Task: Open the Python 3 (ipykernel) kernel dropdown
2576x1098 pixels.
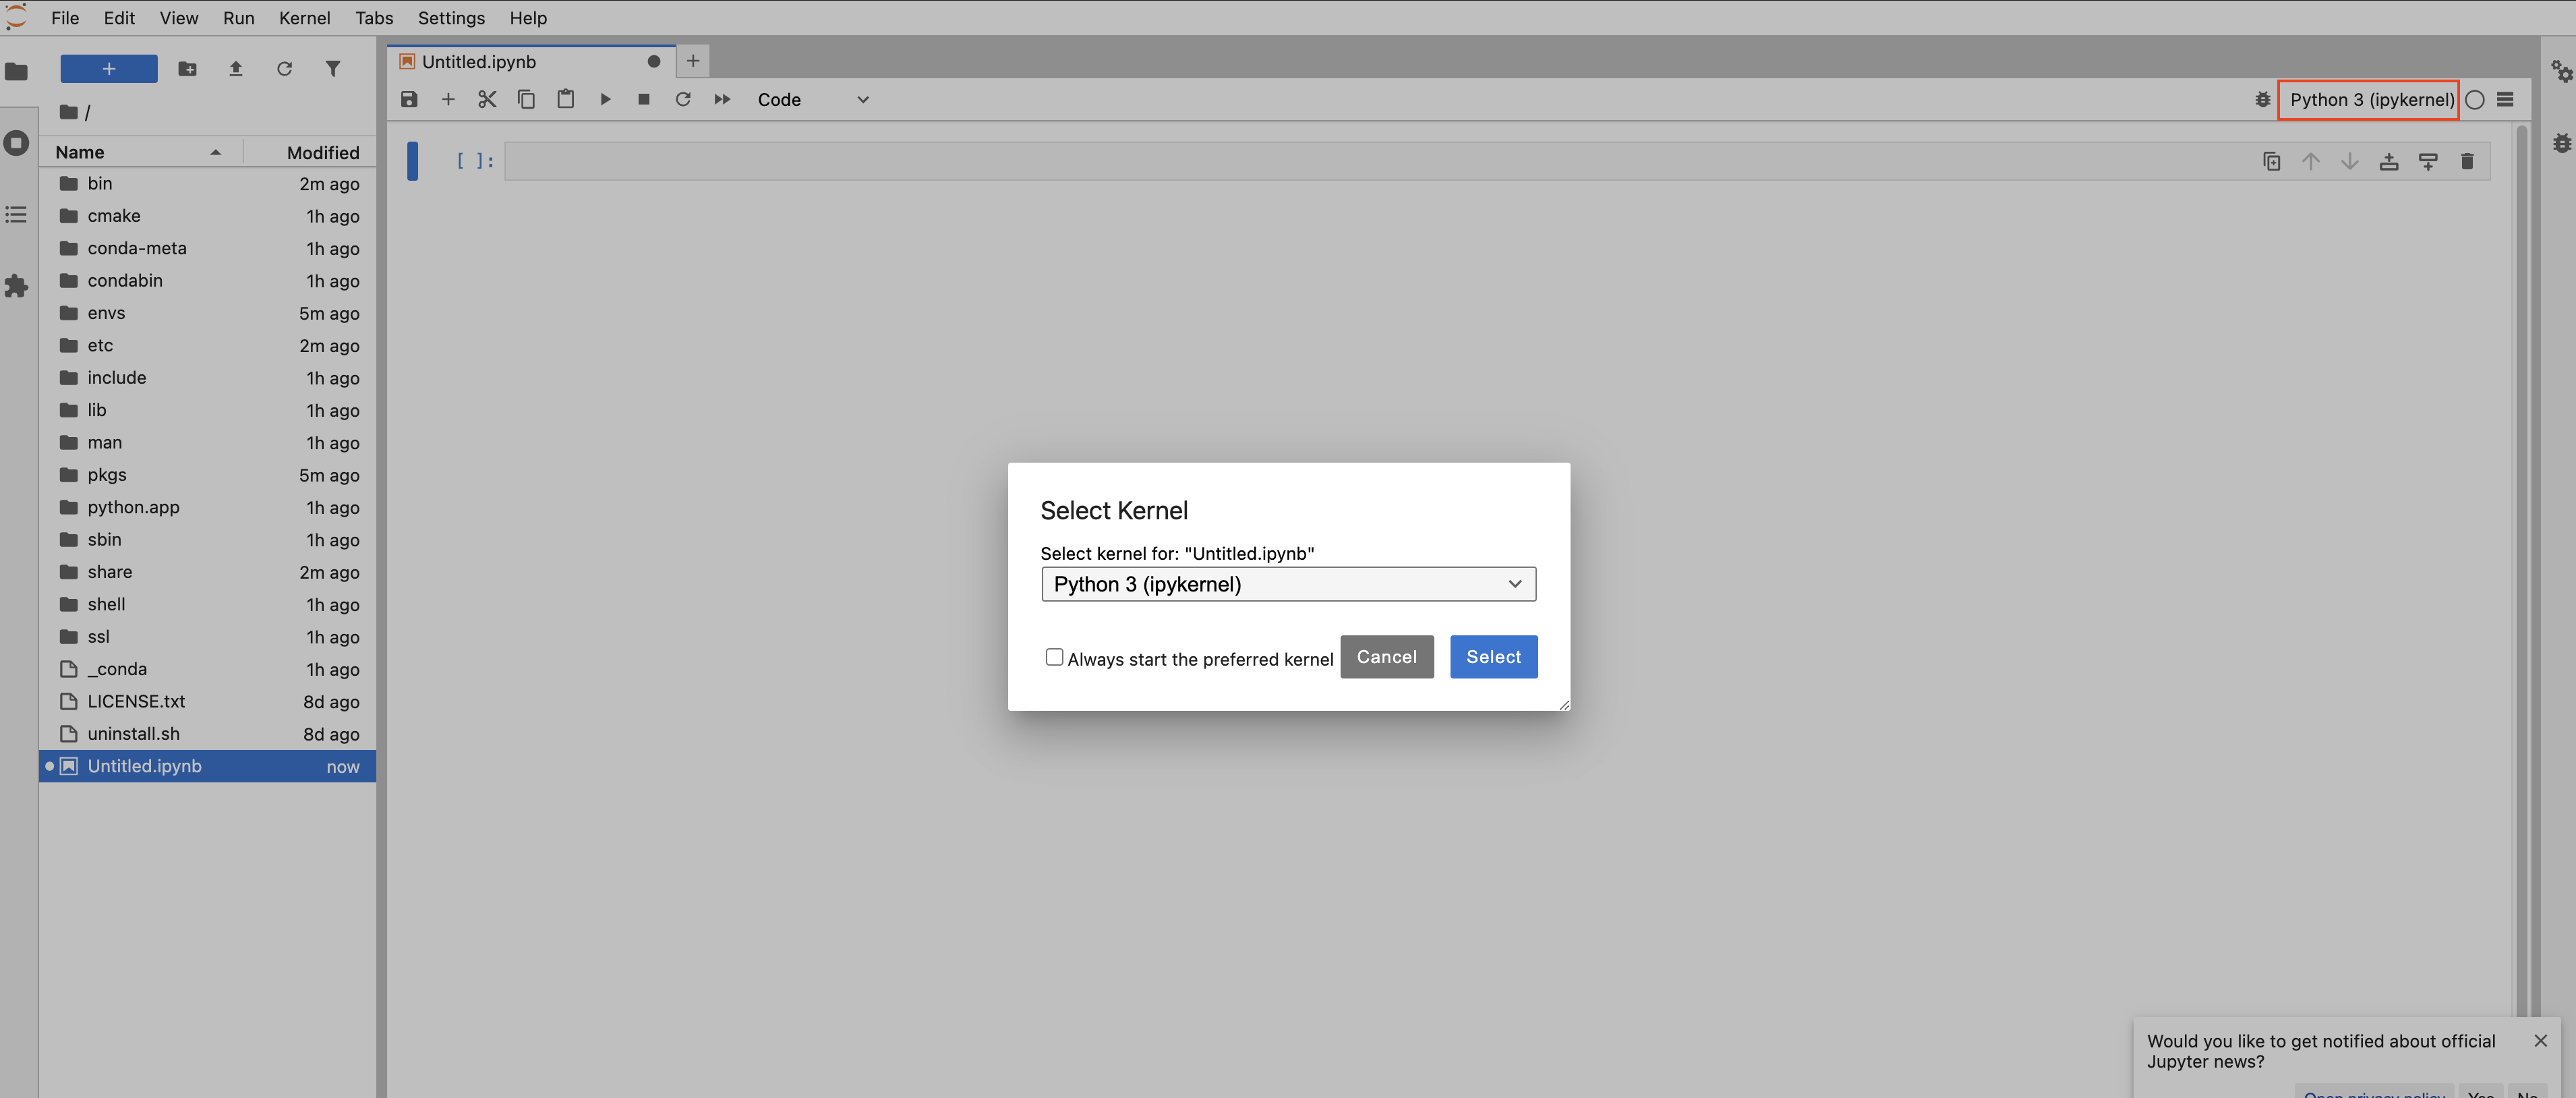Action: point(1288,584)
